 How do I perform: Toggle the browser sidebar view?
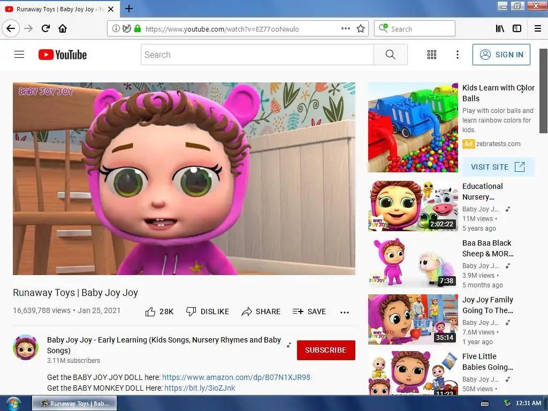tap(517, 29)
